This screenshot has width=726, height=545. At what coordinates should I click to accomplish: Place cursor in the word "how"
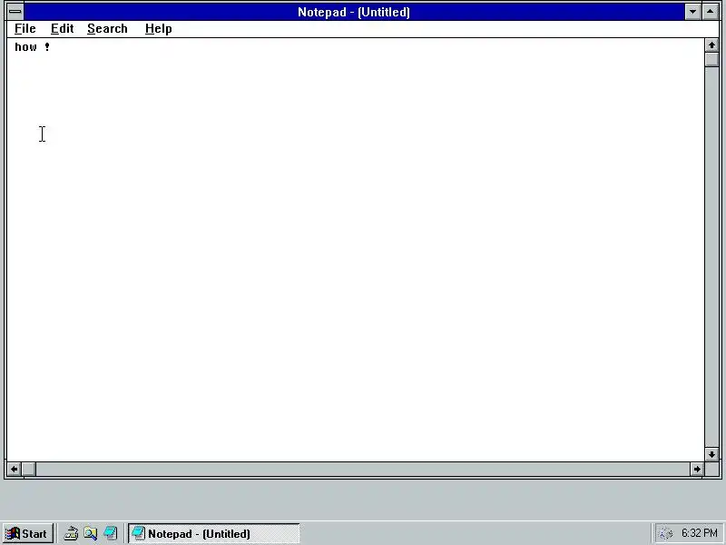(x=26, y=47)
